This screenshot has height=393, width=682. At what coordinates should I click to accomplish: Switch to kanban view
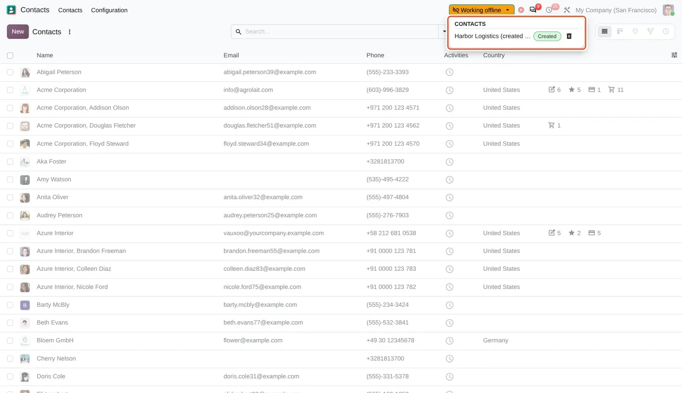(x=620, y=32)
